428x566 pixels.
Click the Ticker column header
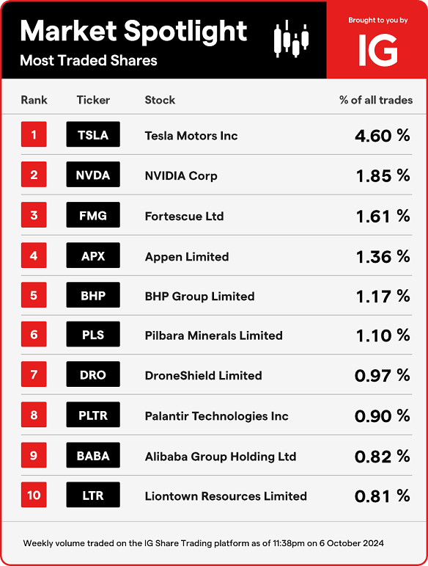click(93, 100)
